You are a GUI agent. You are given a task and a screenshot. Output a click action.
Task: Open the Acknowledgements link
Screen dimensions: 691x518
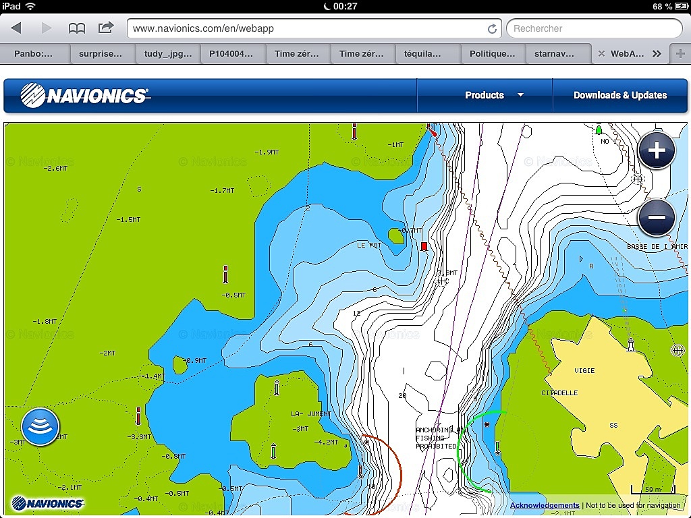pyautogui.click(x=545, y=505)
